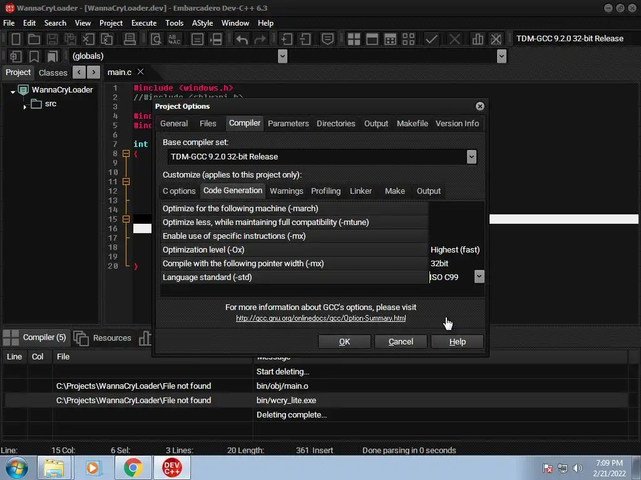Switch to the Parameters tab
The height and width of the screenshot is (480, 641).
[x=288, y=123]
